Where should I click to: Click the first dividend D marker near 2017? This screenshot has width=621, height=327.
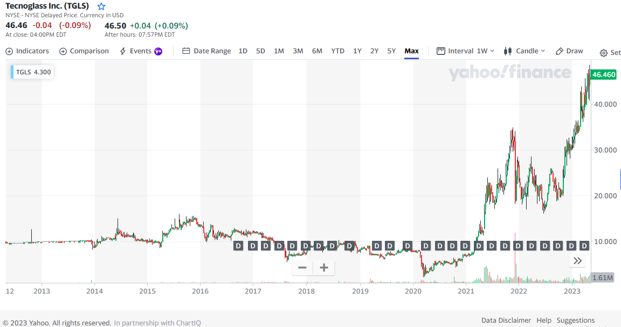tap(238, 246)
